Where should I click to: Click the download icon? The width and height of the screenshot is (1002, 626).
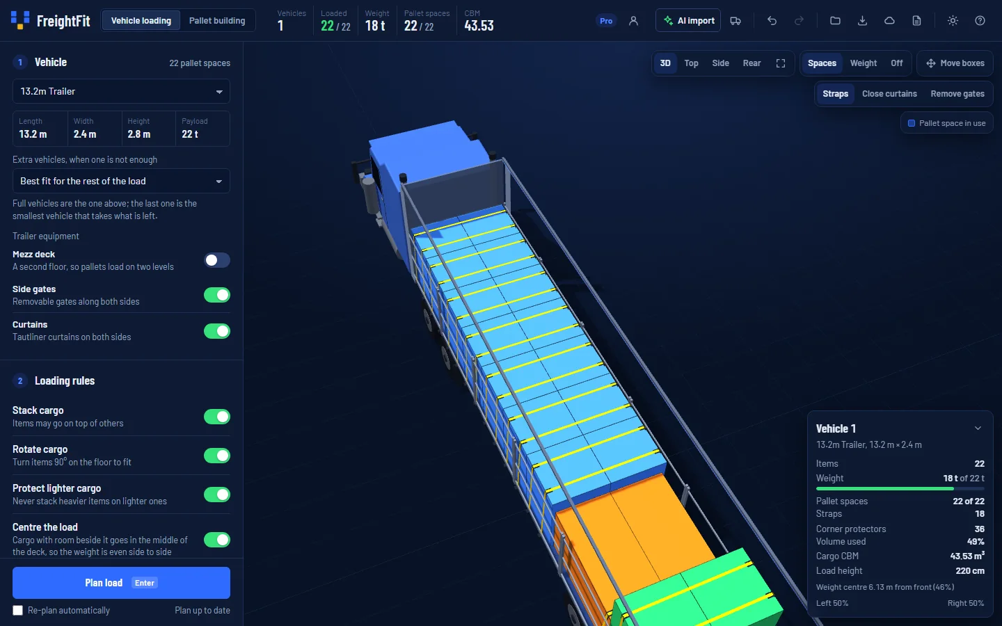tap(862, 21)
